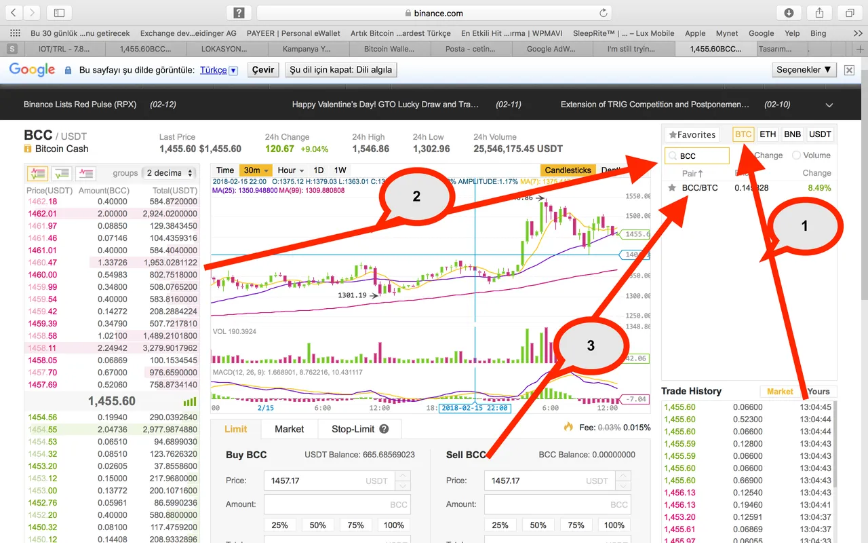Sort pairs by Pair column header

coord(692,173)
